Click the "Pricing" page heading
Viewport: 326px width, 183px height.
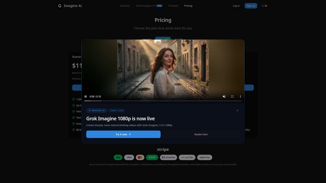pyautogui.click(x=163, y=20)
